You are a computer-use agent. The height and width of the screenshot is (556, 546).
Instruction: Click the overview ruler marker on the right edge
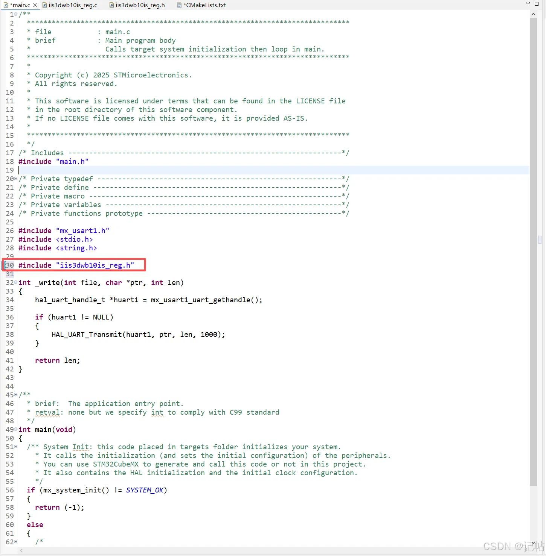540,239
